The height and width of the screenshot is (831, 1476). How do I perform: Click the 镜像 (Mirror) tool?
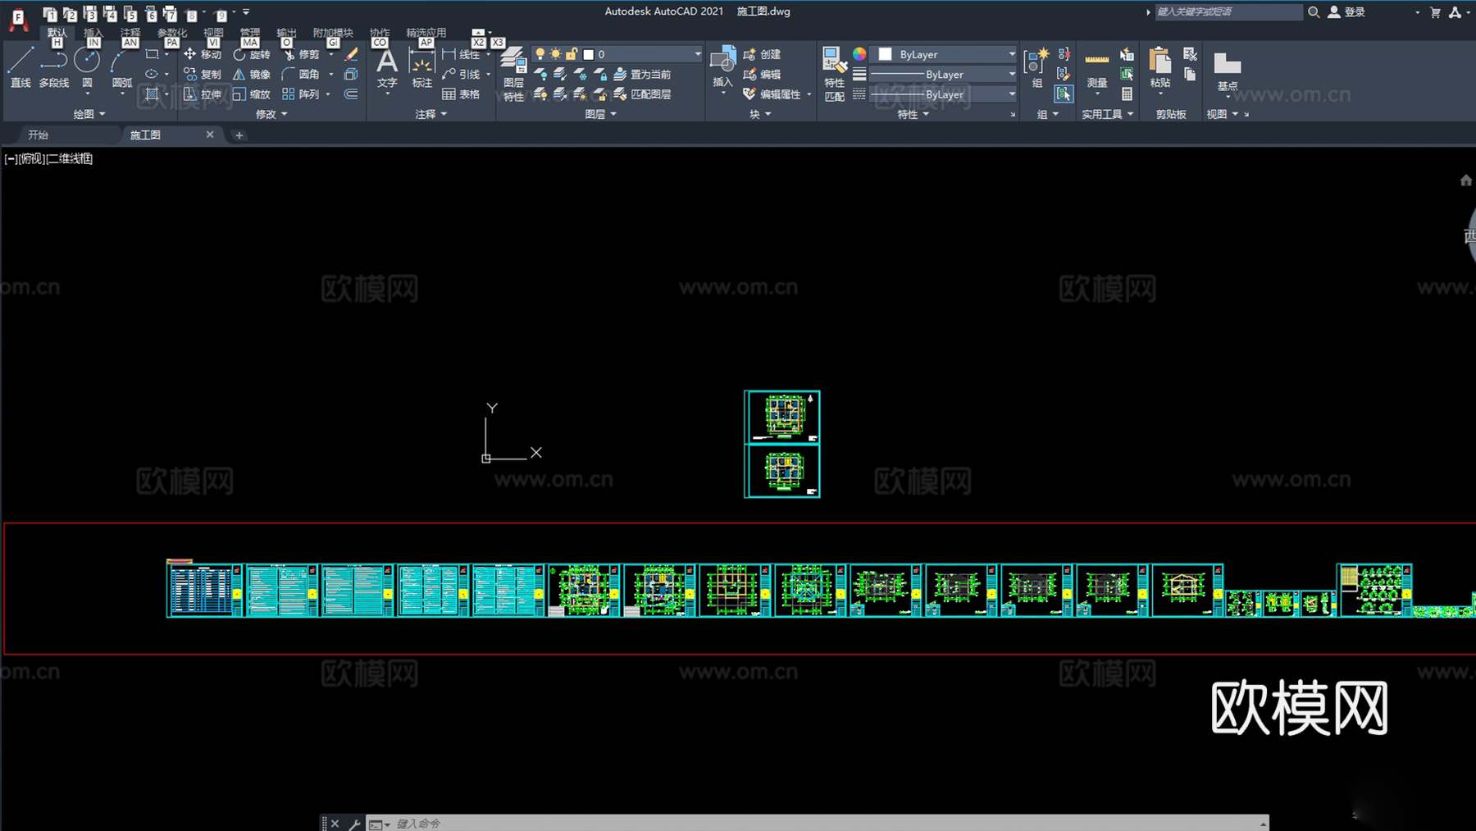251,74
